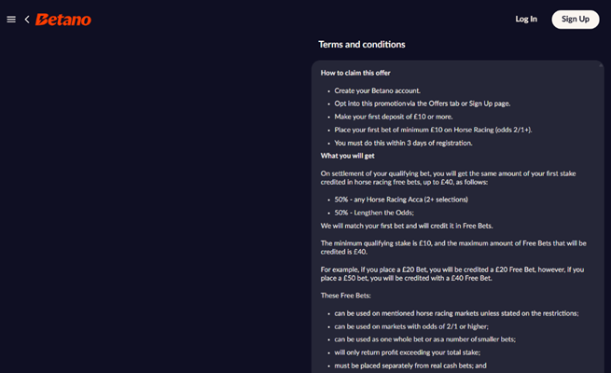
Task: Click the 'Opt into this promotion' bullet
Action: pos(420,103)
